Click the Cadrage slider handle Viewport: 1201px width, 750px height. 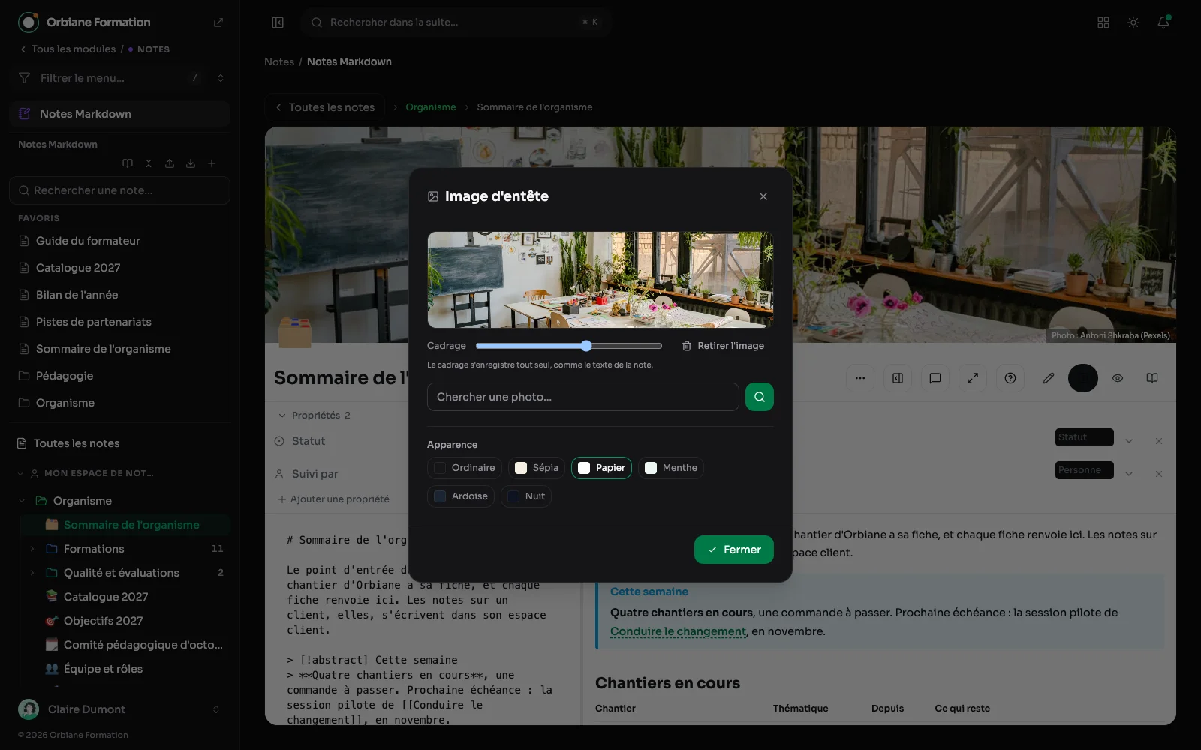click(586, 346)
